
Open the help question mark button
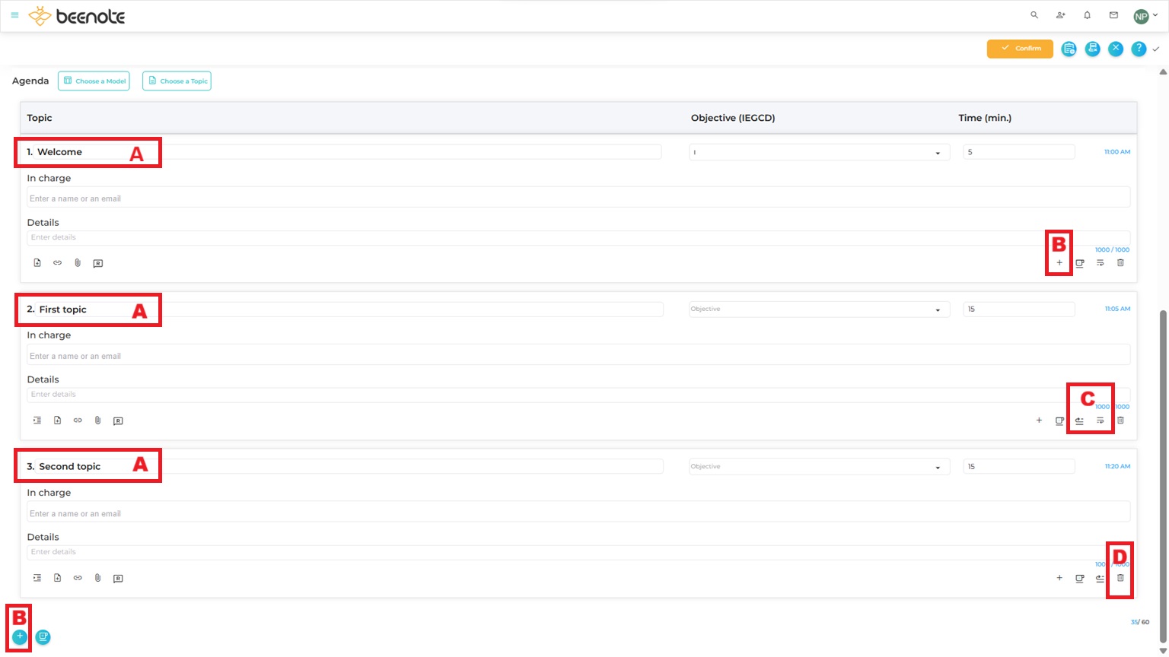[x=1139, y=49]
